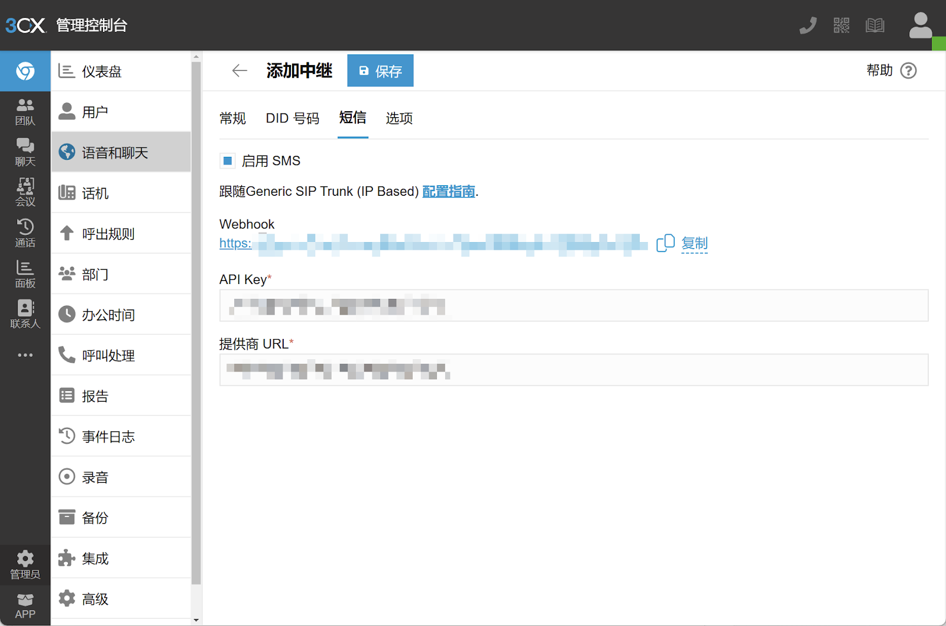The image size is (946, 626).
Task: Click the copy webhook clipboard icon
Action: [665, 243]
